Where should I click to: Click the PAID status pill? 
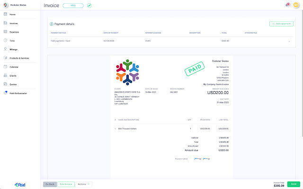pyautogui.click(x=73, y=6)
